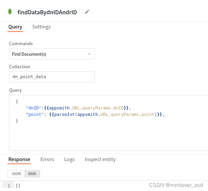The height and width of the screenshot is (191, 208).
Task: Click the dnID line in query editor
Action: pos(78,108)
